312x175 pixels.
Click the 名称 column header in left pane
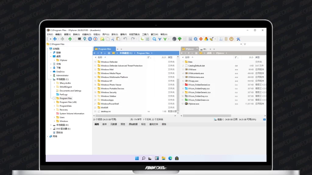pos(100,57)
